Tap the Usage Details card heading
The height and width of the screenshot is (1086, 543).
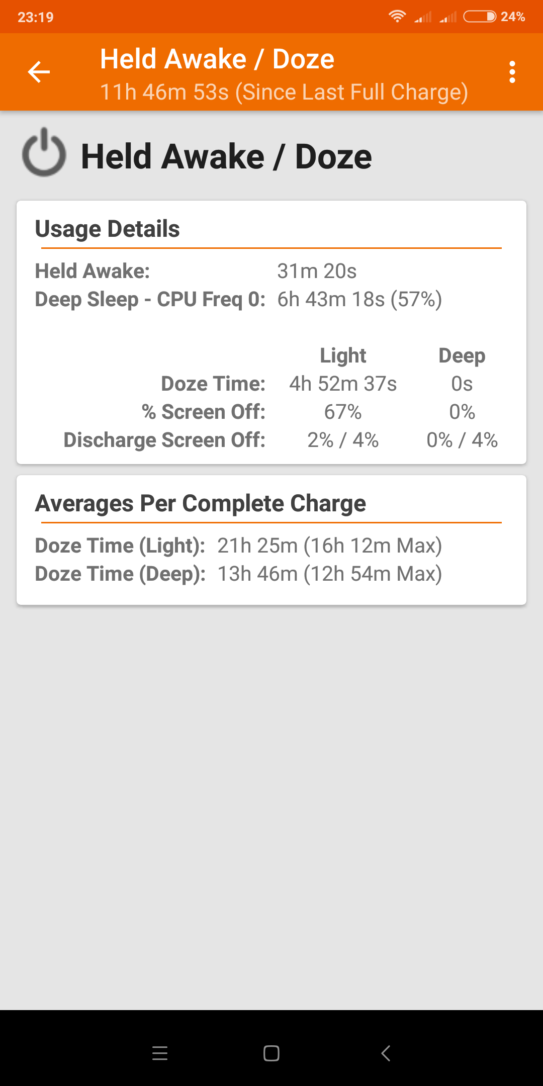[107, 229]
